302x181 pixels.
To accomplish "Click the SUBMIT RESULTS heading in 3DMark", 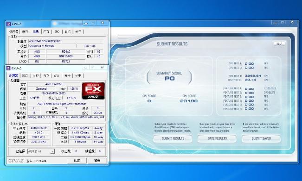I will click(172, 44).
